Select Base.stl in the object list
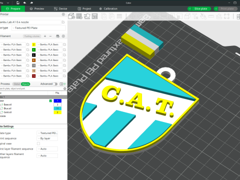 pyautogui.click(x=7, y=104)
